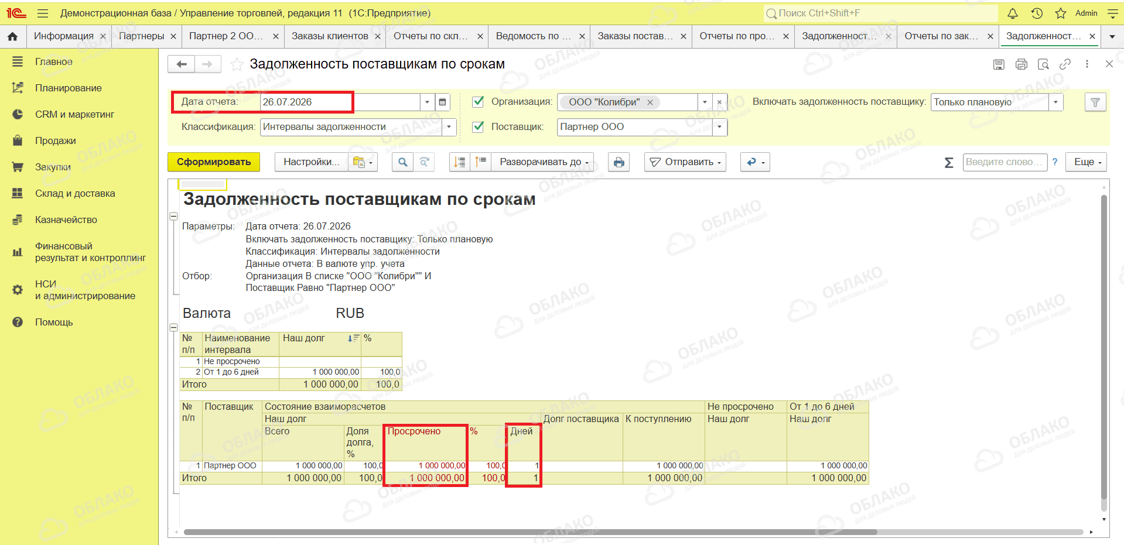Add this report to favorites star
This screenshot has height=545, width=1124.
tap(237, 64)
